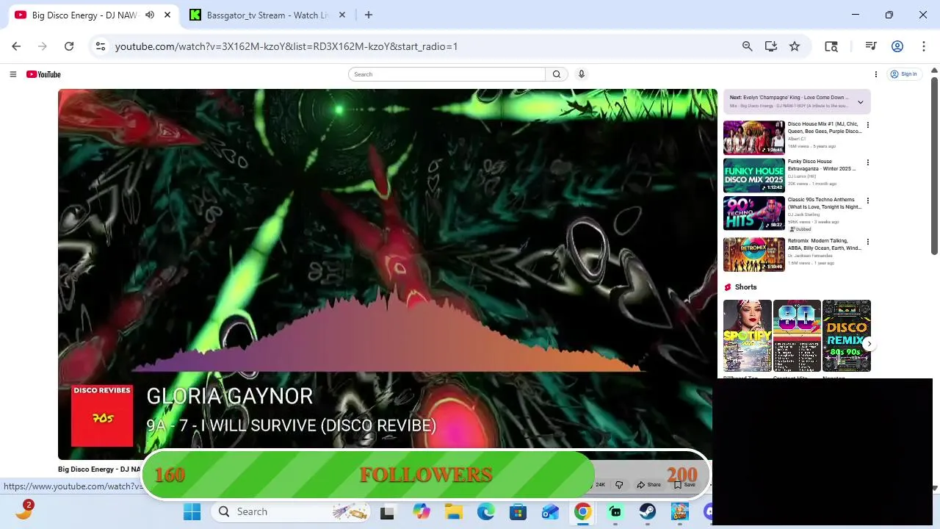Open the Chrome side panel icon
This screenshot has width=940, height=529.
coord(831,46)
